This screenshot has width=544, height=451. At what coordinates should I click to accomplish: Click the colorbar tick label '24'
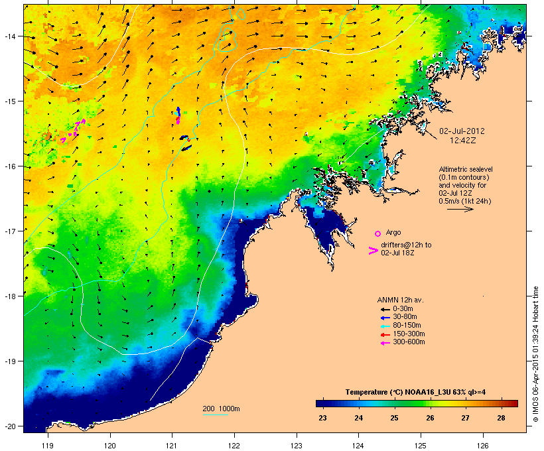pyautogui.click(x=359, y=418)
